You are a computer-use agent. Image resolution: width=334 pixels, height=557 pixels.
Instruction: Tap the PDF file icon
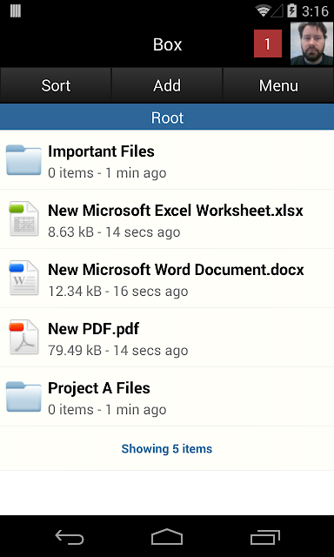point(23,337)
